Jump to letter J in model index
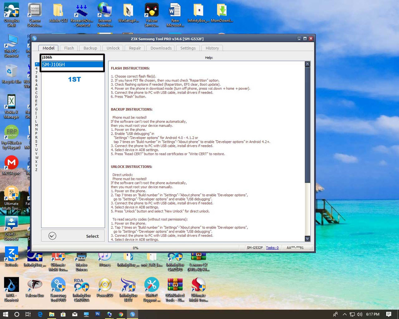The width and height of the screenshot is (399, 319). pyautogui.click(x=36, y=117)
